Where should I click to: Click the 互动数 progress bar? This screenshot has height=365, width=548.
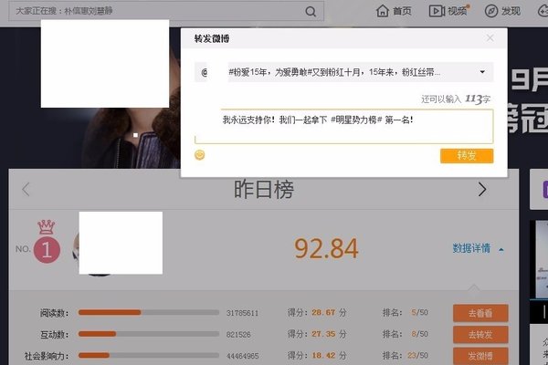pyautogui.click(x=149, y=334)
